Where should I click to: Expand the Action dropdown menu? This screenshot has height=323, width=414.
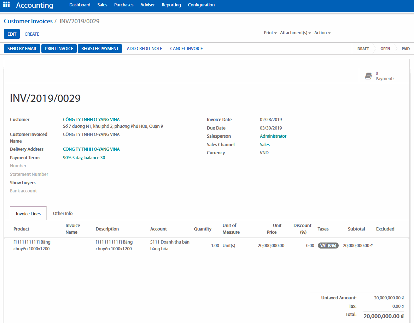322,33
